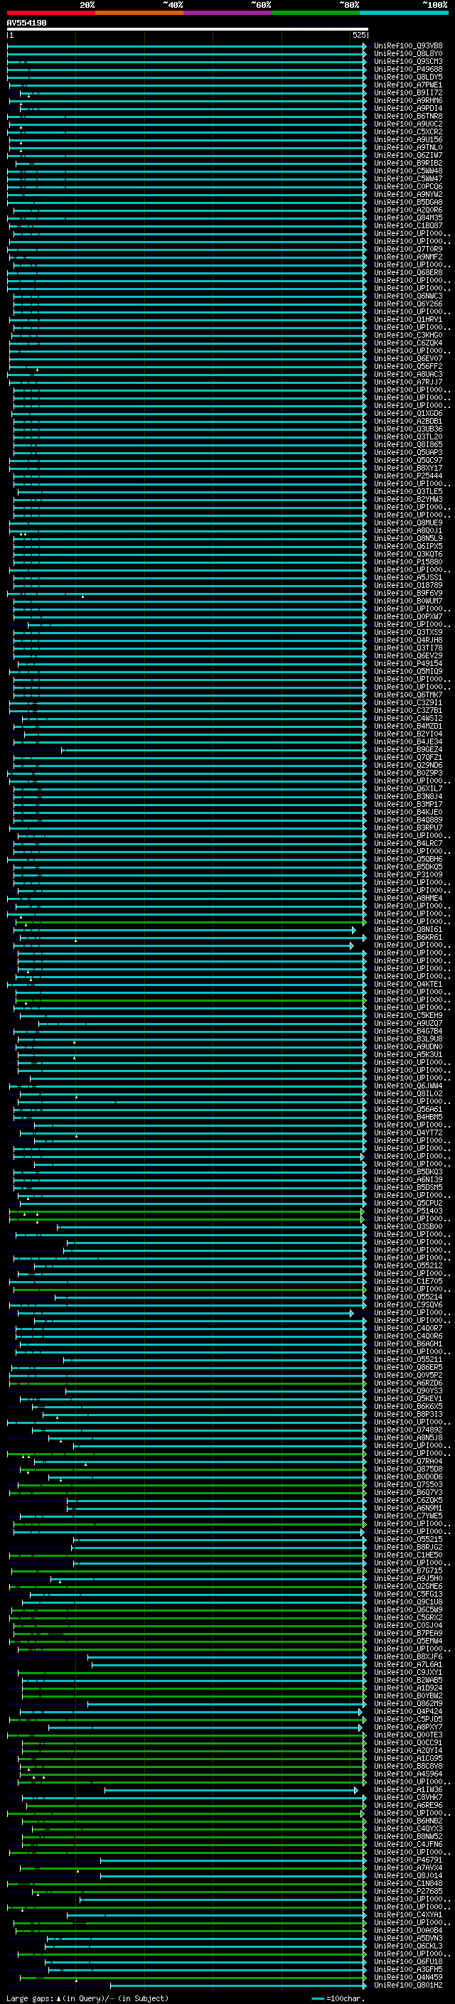The image size is (455, 2004).
Task: Select label UniRef100_A9NMF2
Action: click(x=408, y=257)
